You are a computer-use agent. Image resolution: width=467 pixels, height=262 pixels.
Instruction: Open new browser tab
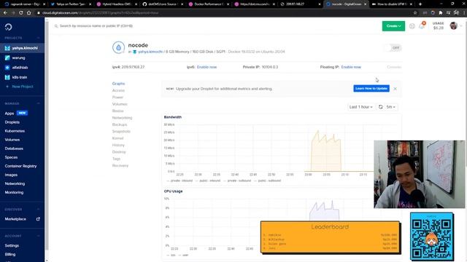[x=420, y=4]
